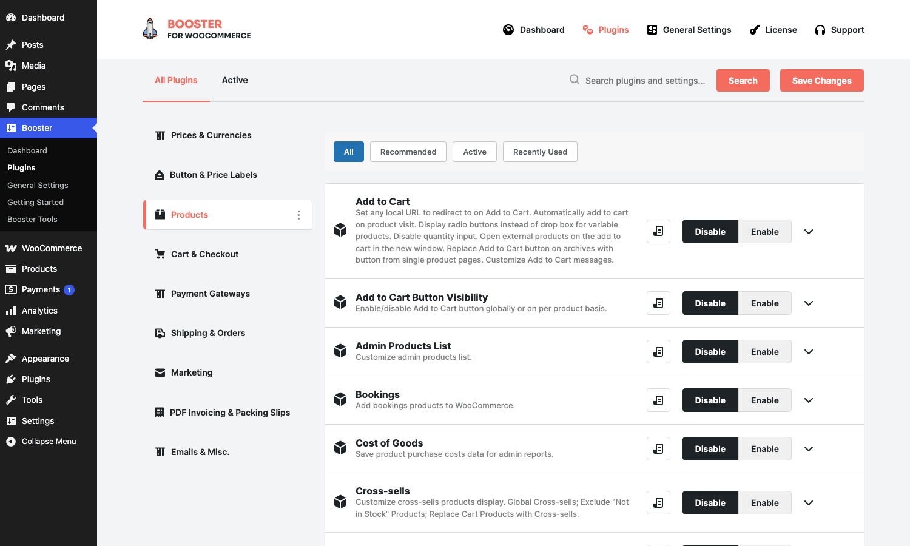Image resolution: width=910 pixels, height=546 pixels.
Task: Open documentation icon for Add to Cart
Action: [x=658, y=231]
